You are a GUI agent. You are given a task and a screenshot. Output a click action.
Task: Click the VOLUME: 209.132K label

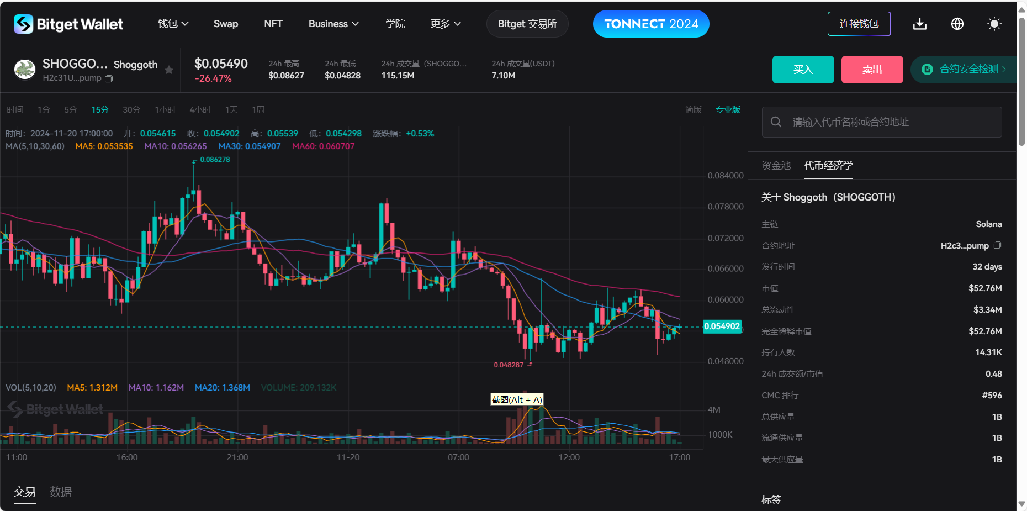click(299, 388)
